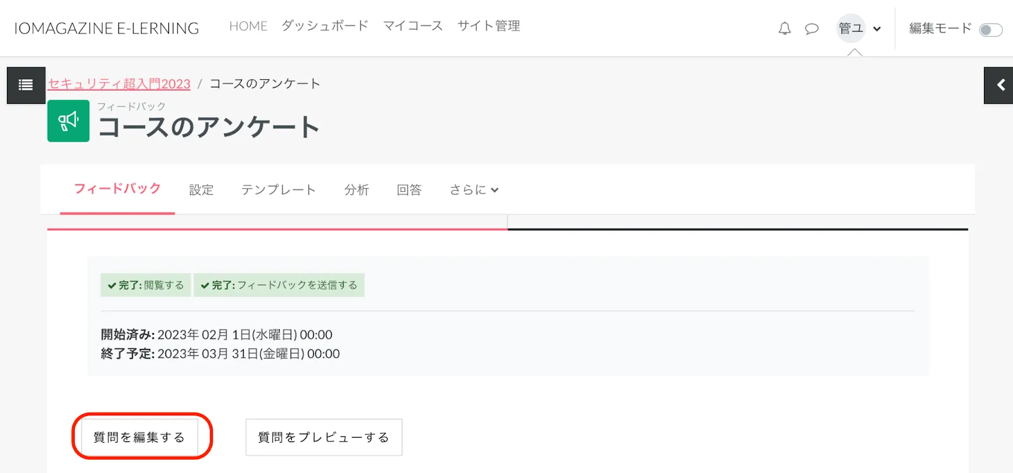1013x473 pixels.
Task: Click the green feedback megaphone icon
Action: [68, 121]
